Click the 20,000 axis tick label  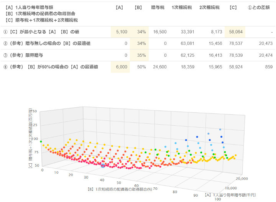242,179
